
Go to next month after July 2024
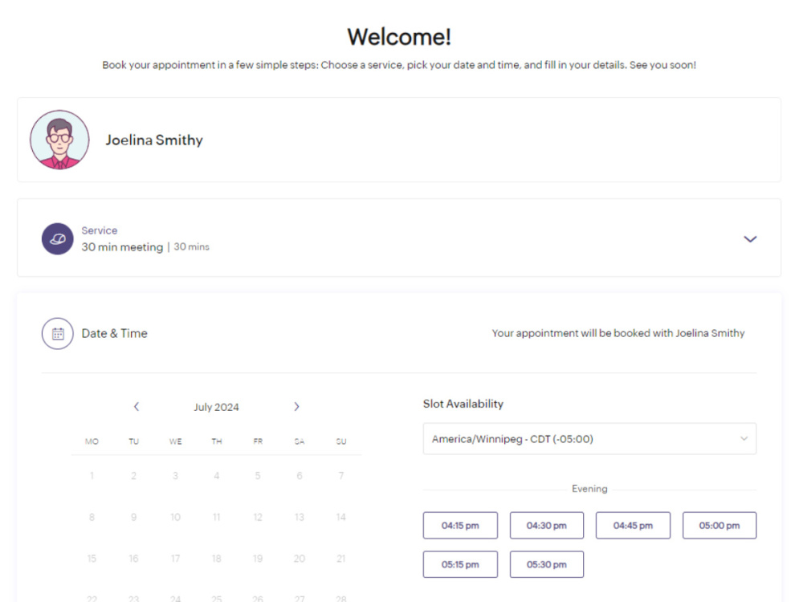(x=296, y=406)
